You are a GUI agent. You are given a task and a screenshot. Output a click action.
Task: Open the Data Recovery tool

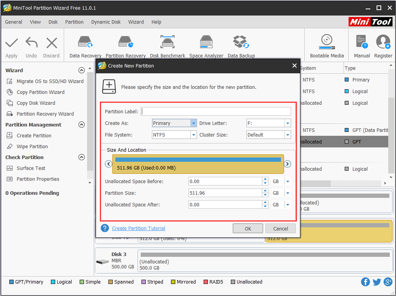click(85, 46)
